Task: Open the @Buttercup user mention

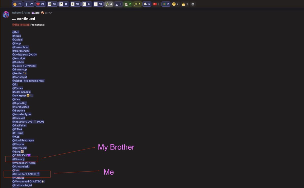Action: coord(20,70)
